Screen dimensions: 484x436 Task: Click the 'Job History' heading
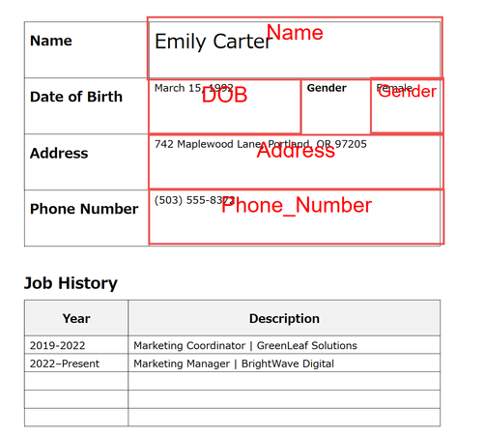[x=71, y=283]
